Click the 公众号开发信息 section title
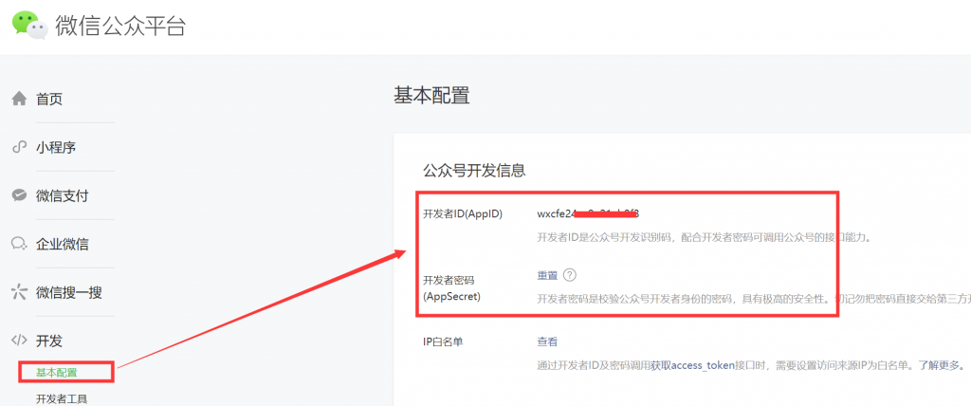This screenshot has width=971, height=406. 474,170
